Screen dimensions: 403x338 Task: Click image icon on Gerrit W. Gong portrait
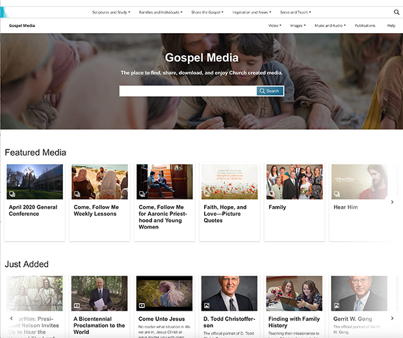coord(337,305)
